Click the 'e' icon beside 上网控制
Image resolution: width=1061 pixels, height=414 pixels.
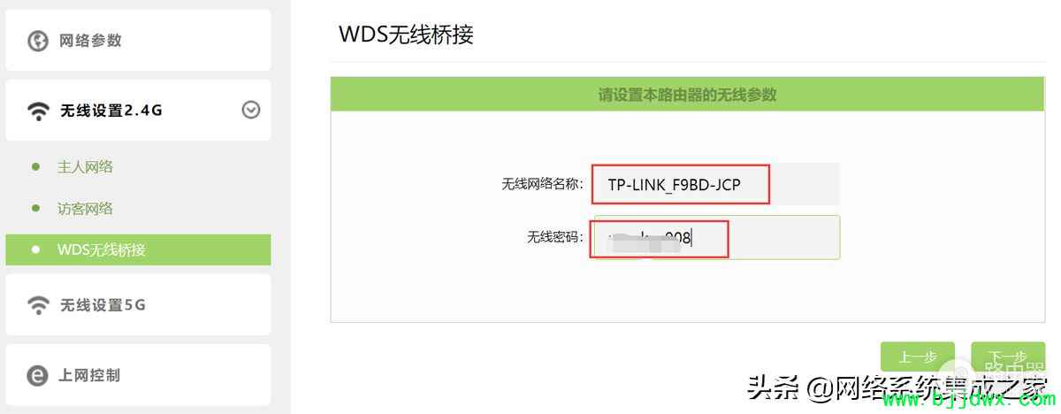click(x=37, y=376)
